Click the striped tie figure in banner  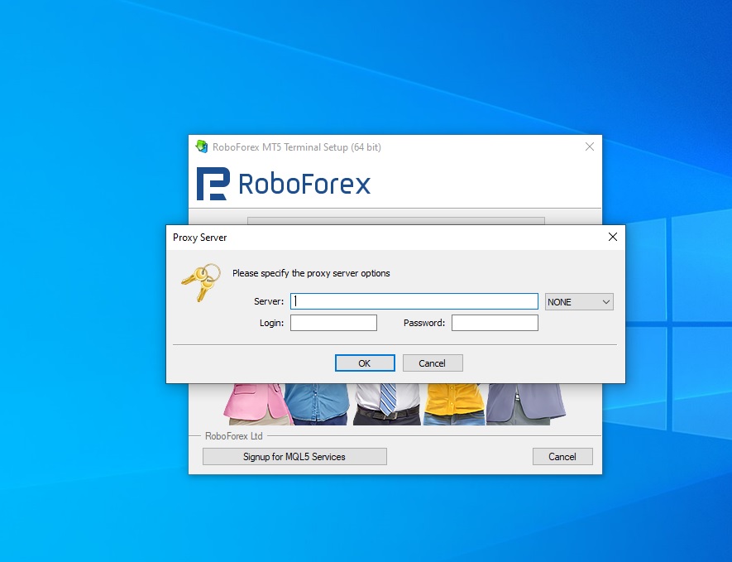click(x=386, y=404)
